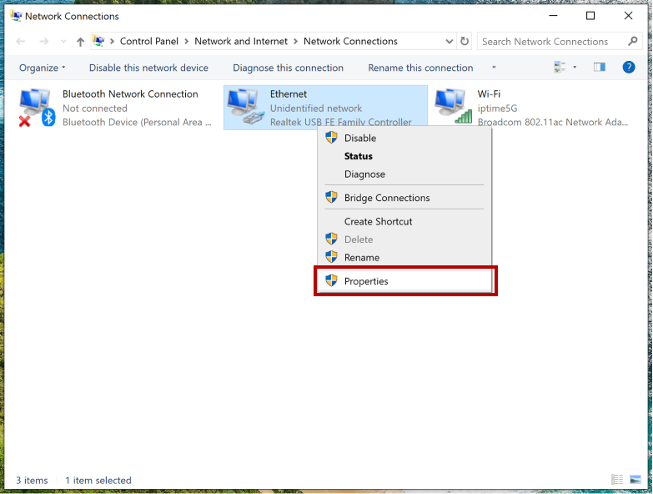Screen dimensions: 653x494
Task: Go up one level with the up arrow
Action: (x=80, y=42)
